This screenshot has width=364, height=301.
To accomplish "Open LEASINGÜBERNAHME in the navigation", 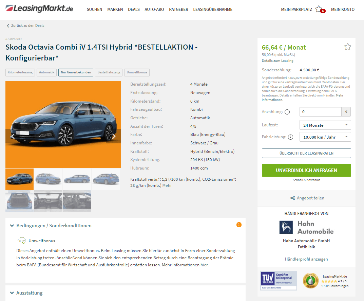I will pos(213,10).
